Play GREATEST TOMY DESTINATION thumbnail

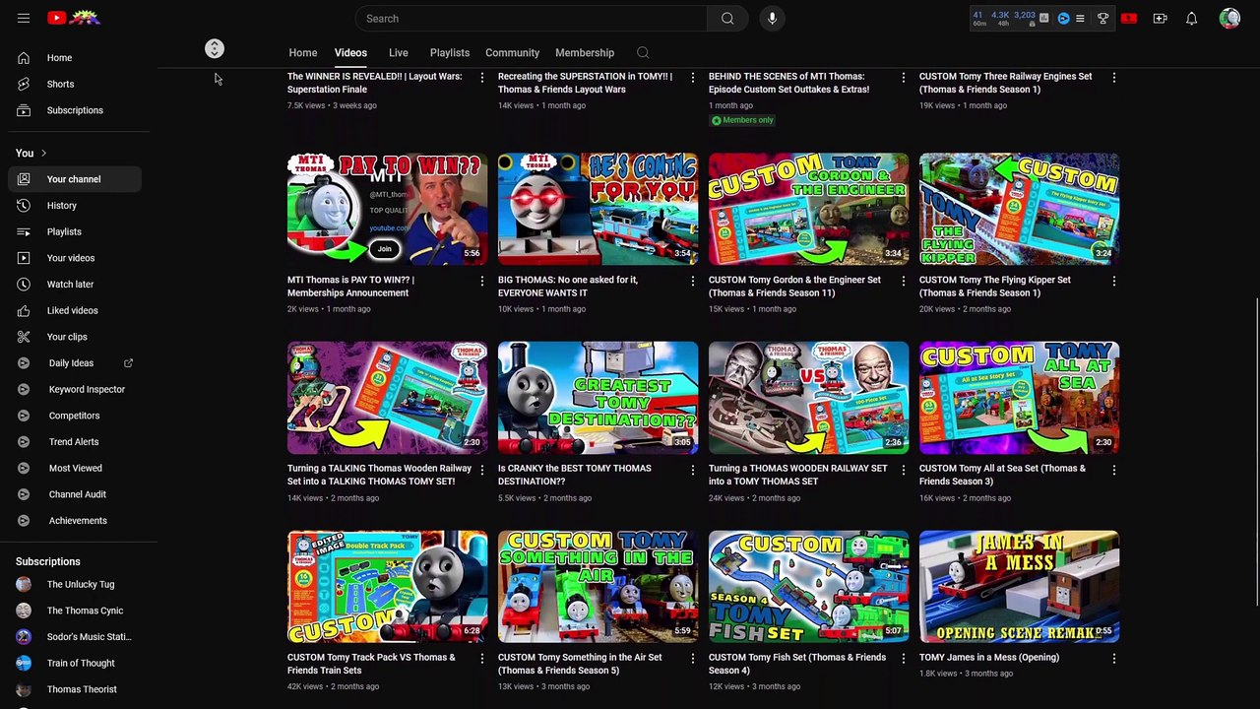(x=598, y=398)
